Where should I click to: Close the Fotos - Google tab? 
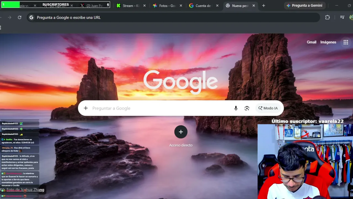click(181, 6)
